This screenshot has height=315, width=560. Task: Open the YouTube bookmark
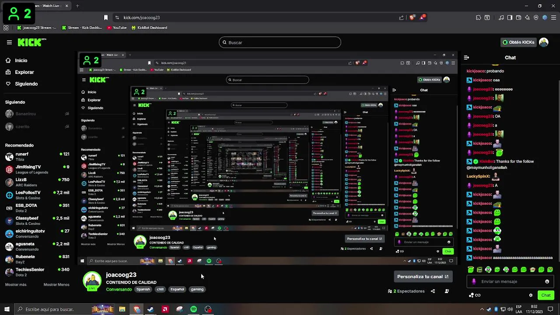pyautogui.click(x=117, y=28)
